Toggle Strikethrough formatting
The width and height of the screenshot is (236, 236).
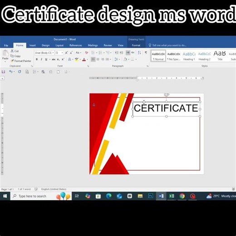[x=54, y=59]
